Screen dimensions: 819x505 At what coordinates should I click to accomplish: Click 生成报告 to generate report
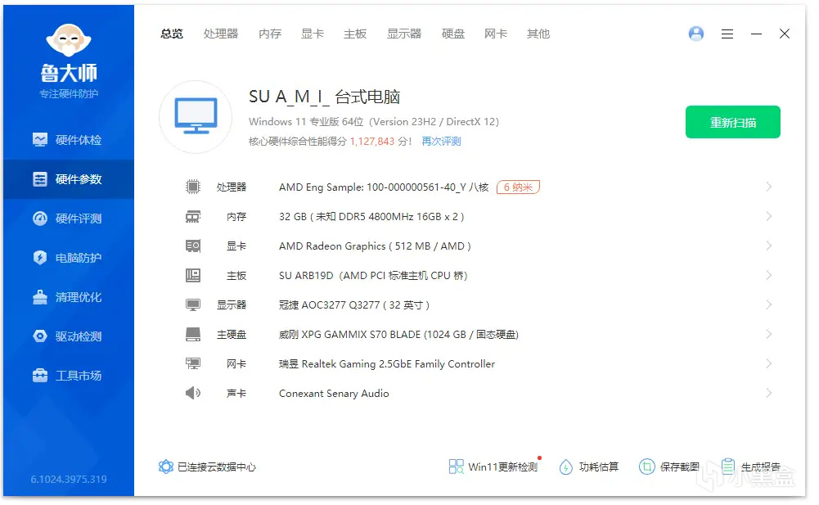pyautogui.click(x=751, y=467)
